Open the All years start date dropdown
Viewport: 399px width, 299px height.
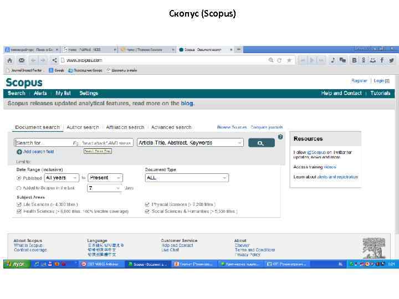62,178
